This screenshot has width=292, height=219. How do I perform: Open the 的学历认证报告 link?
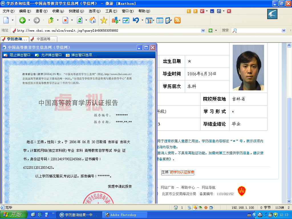182,172
